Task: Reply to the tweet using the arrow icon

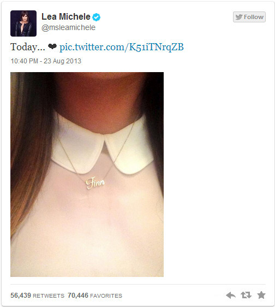Action: point(231,295)
